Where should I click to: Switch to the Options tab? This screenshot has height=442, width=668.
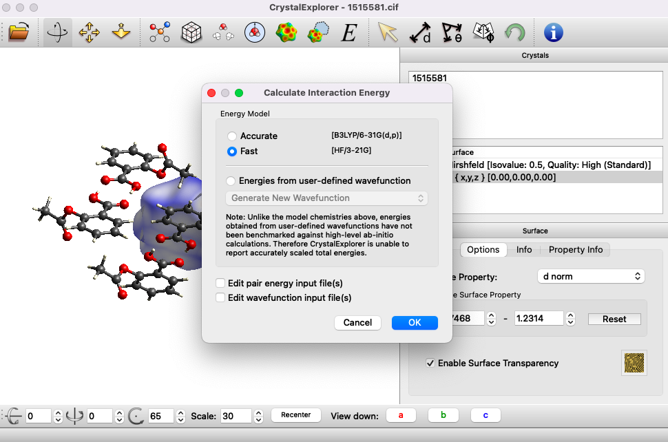pos(483,249)
